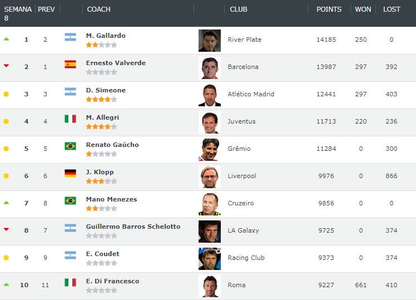Click red down arrow for rank 8
416x300 pixels.
click(6, 229)
